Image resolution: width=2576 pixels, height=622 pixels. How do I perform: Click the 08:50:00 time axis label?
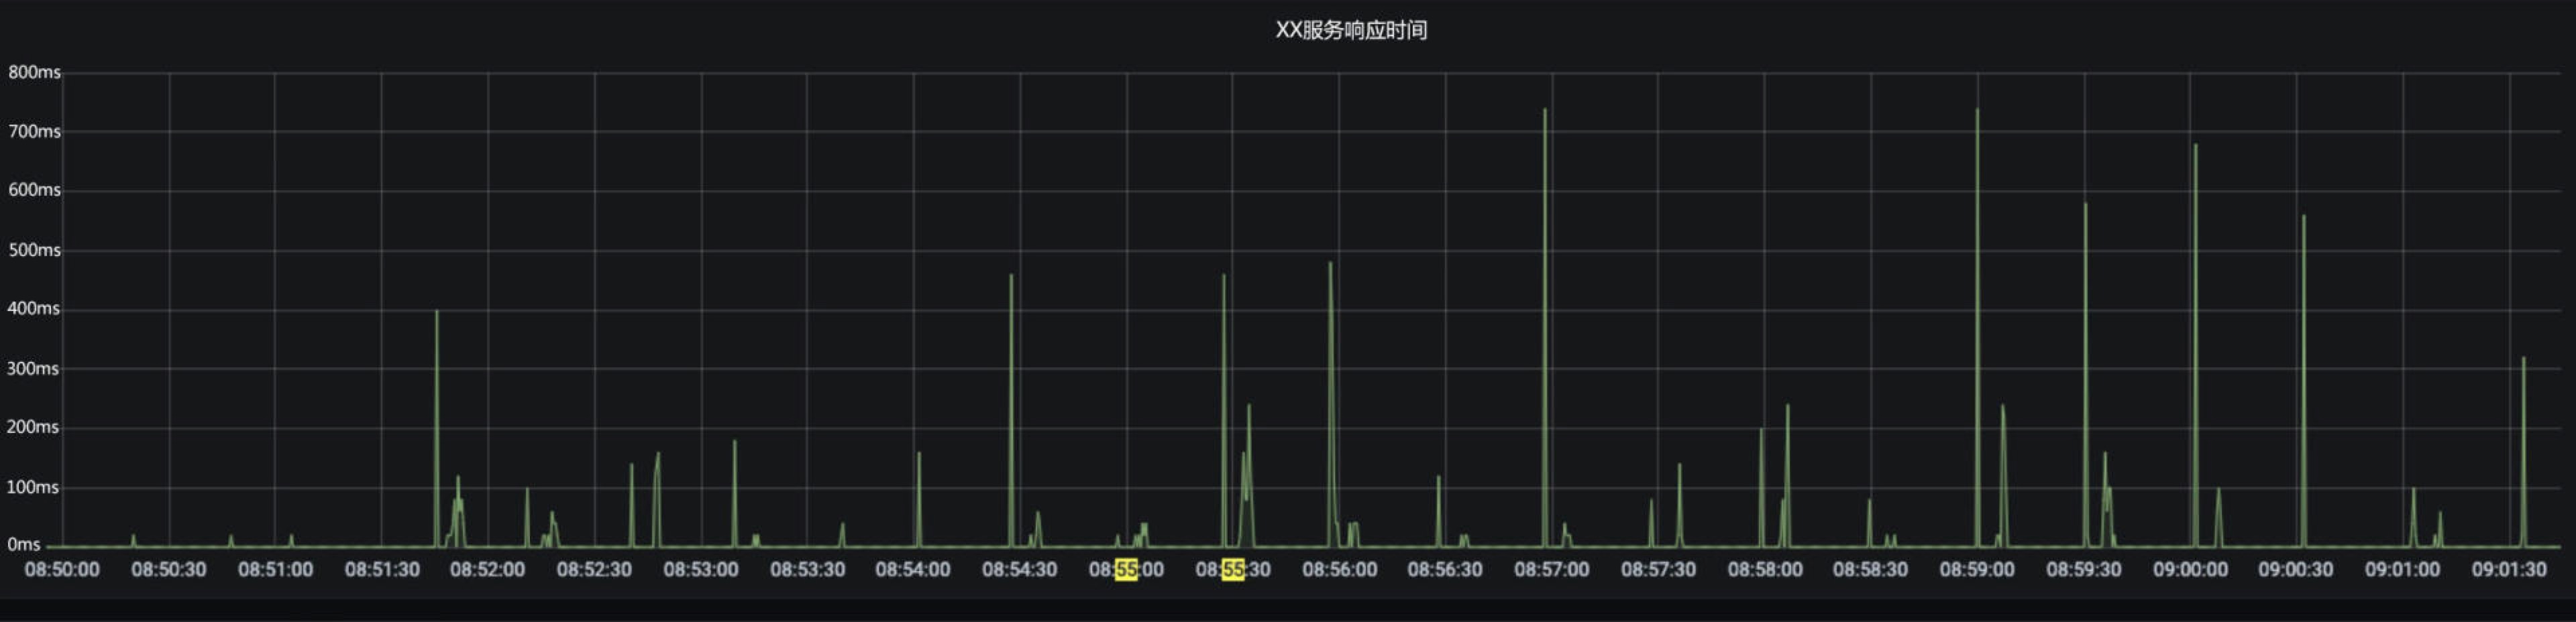coord(62,569)
